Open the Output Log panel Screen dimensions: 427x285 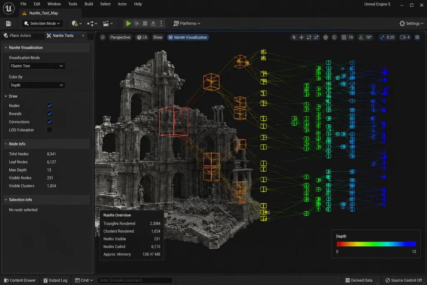point(55,280)
